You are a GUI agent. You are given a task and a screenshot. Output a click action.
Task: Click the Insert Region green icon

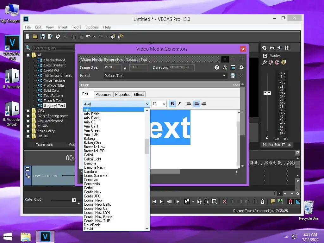tap(280, 202)
